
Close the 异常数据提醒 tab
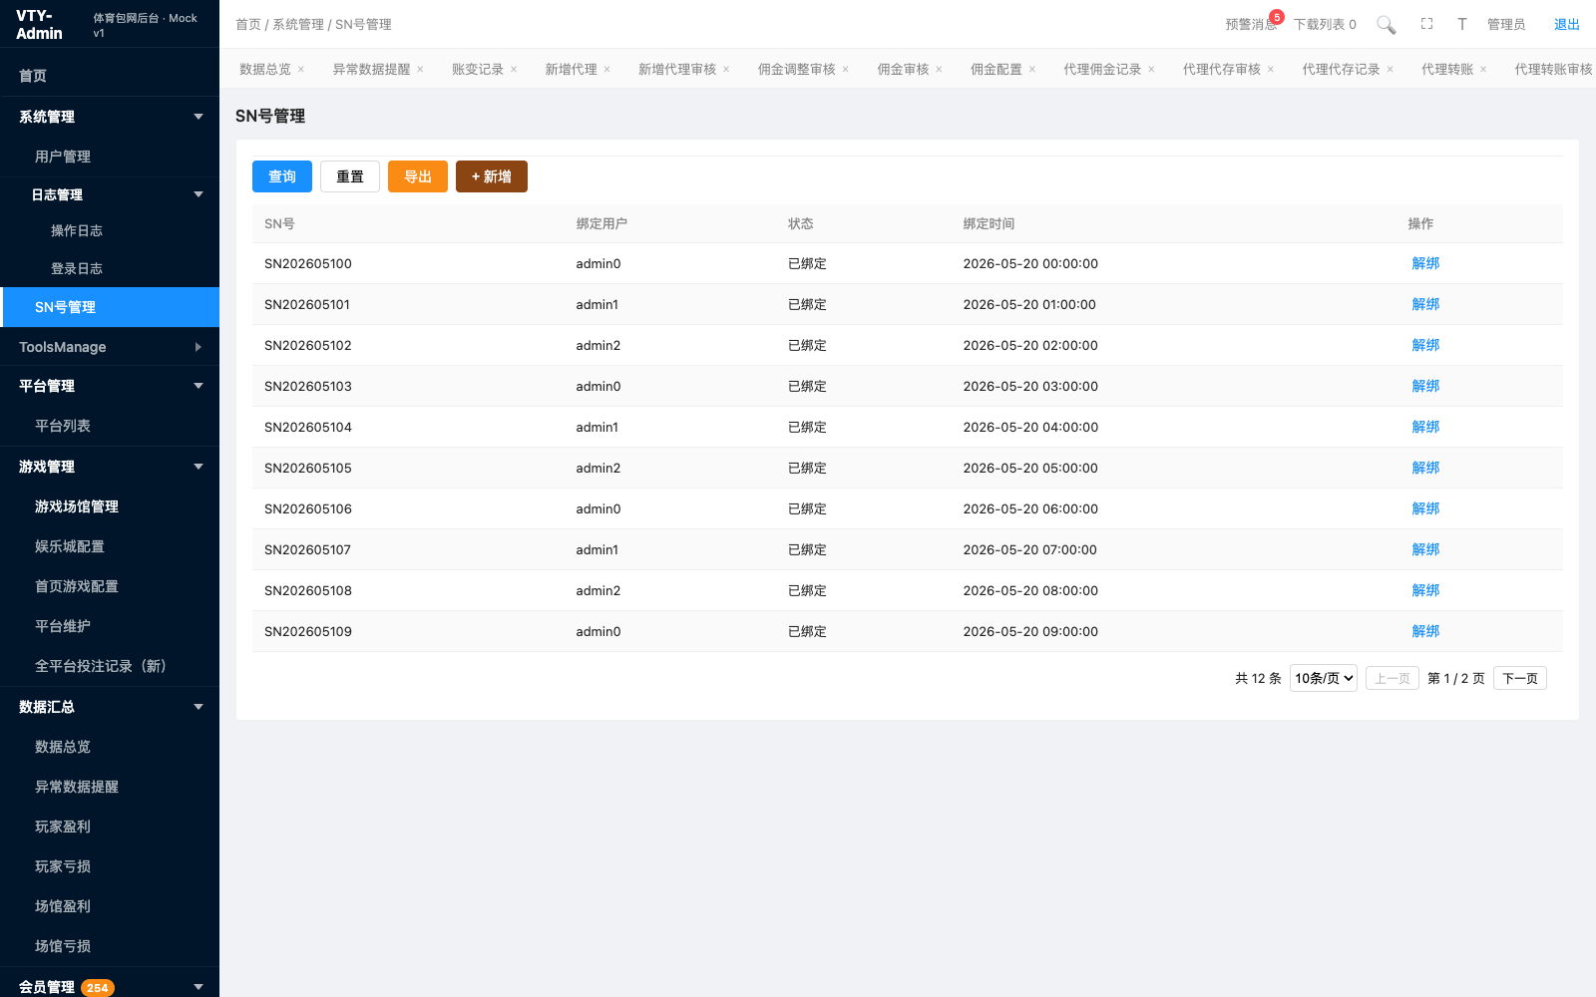click(421, 70)
